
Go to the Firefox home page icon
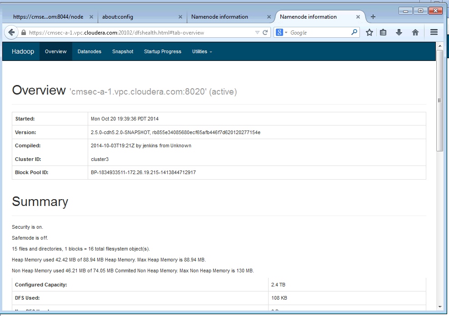(x=415, y=32)
